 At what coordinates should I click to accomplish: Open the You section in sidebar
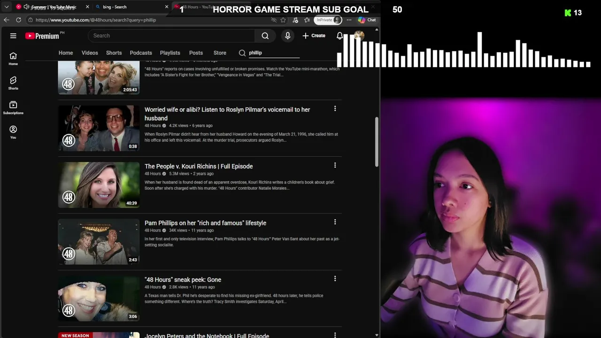click(x=13, y=132)
